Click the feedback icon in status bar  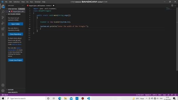[172, 95]
